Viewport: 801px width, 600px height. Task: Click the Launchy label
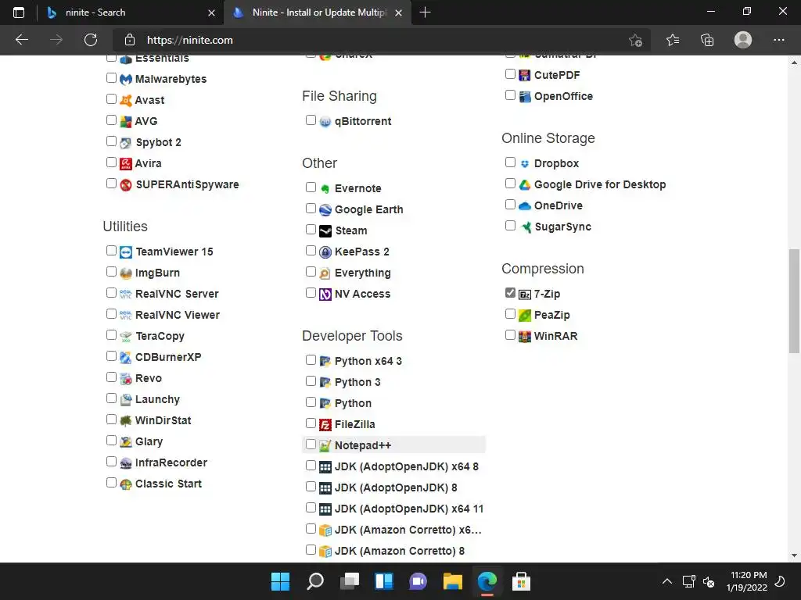tap(157, 399)
